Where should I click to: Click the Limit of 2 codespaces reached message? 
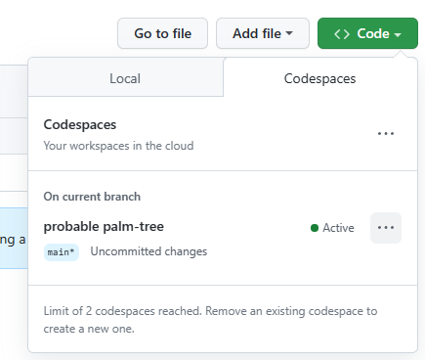[x=210, y=320]
